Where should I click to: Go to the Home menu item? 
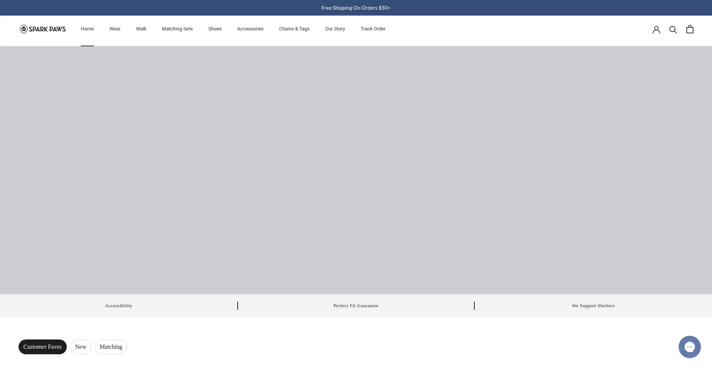pos(87,29)
